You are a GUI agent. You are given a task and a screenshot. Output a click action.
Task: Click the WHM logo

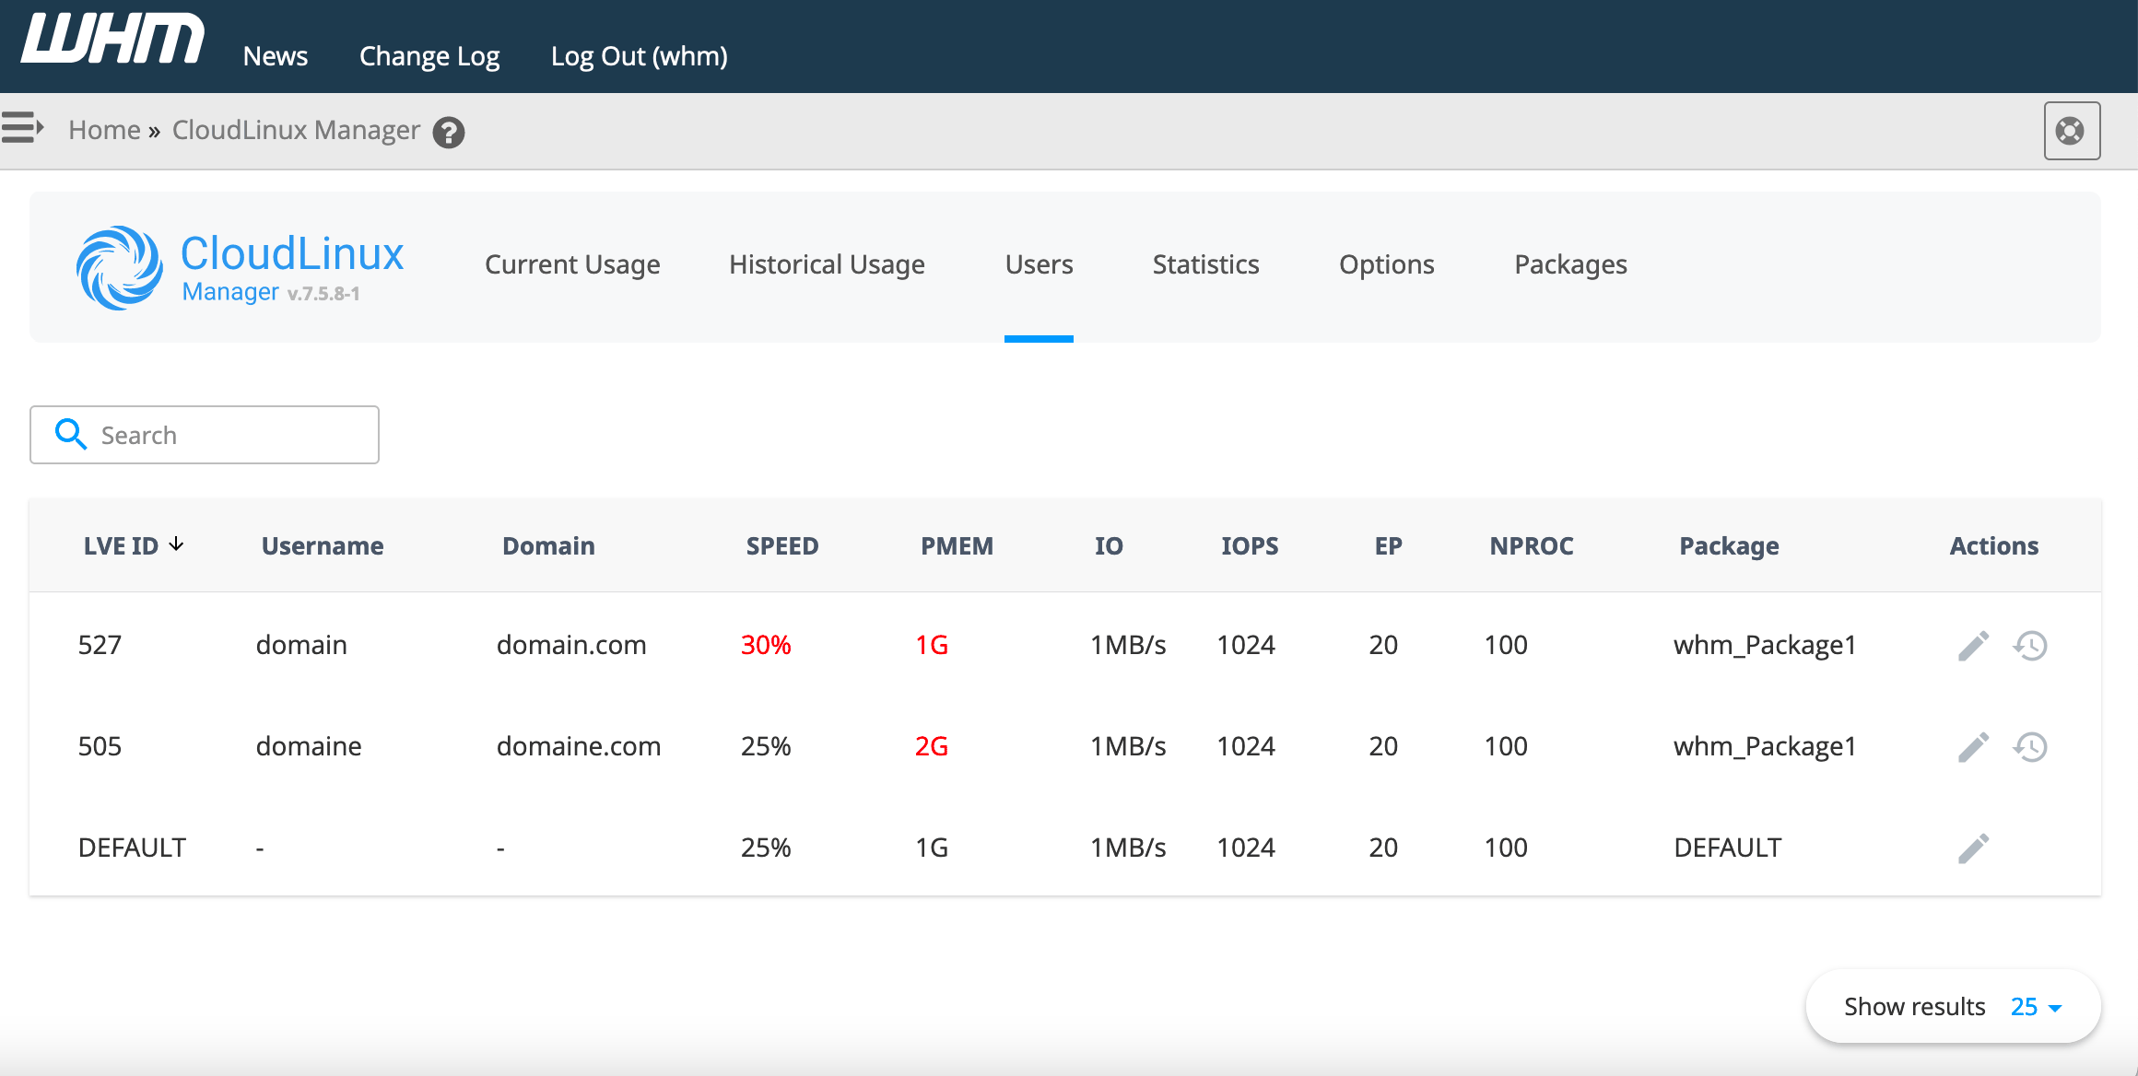click(x=112, y=41)
